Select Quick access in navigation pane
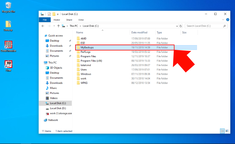 point(56,35)
